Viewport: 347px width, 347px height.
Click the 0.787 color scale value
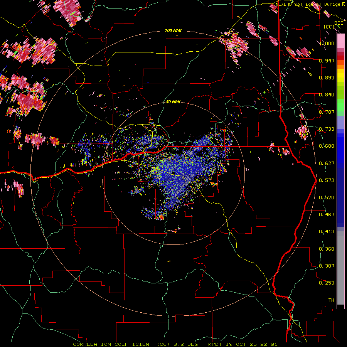point(327,112)
